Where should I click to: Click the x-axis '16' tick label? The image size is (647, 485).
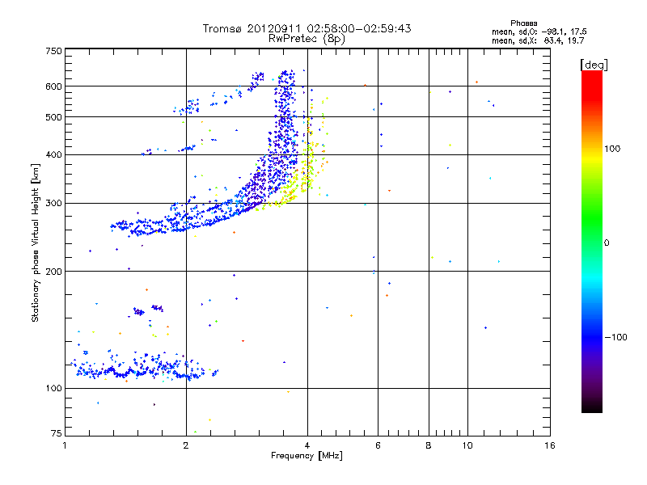pos(550,445)
